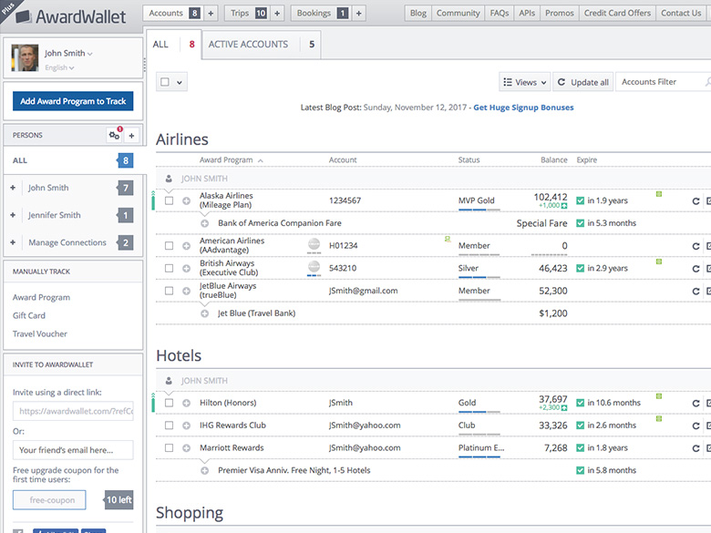Check the JetBlue Airways row checkbox
This screenshot has width=711, height=533.
click(170, 291)
